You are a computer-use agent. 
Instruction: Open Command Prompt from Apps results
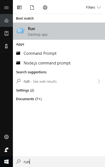[59, 53]
